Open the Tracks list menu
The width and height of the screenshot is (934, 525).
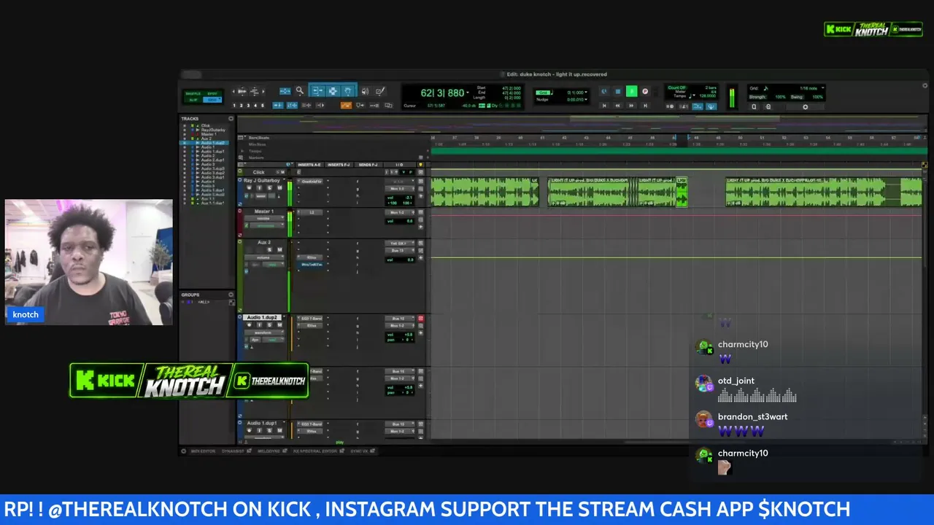tap(231, 119)
